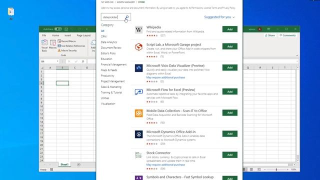Click Use Relative References in Excel
This screenshot has width=320, height=180.
pos(71,46)
